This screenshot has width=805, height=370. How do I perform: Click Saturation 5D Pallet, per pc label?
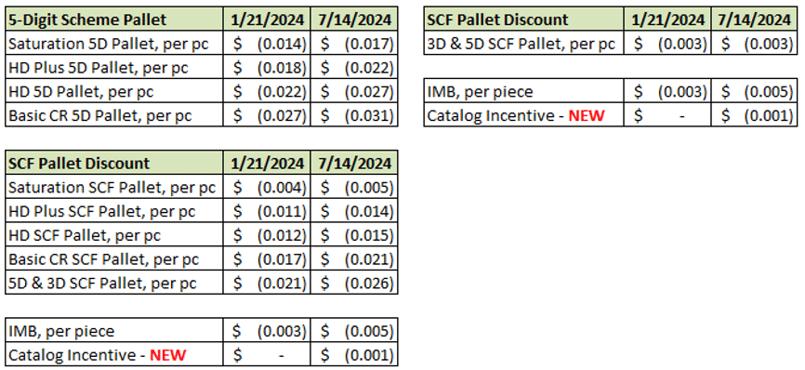coord(109,44)
